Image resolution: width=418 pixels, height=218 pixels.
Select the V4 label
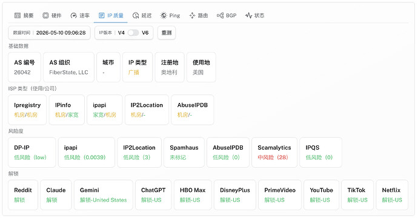(x=121, y=33)
